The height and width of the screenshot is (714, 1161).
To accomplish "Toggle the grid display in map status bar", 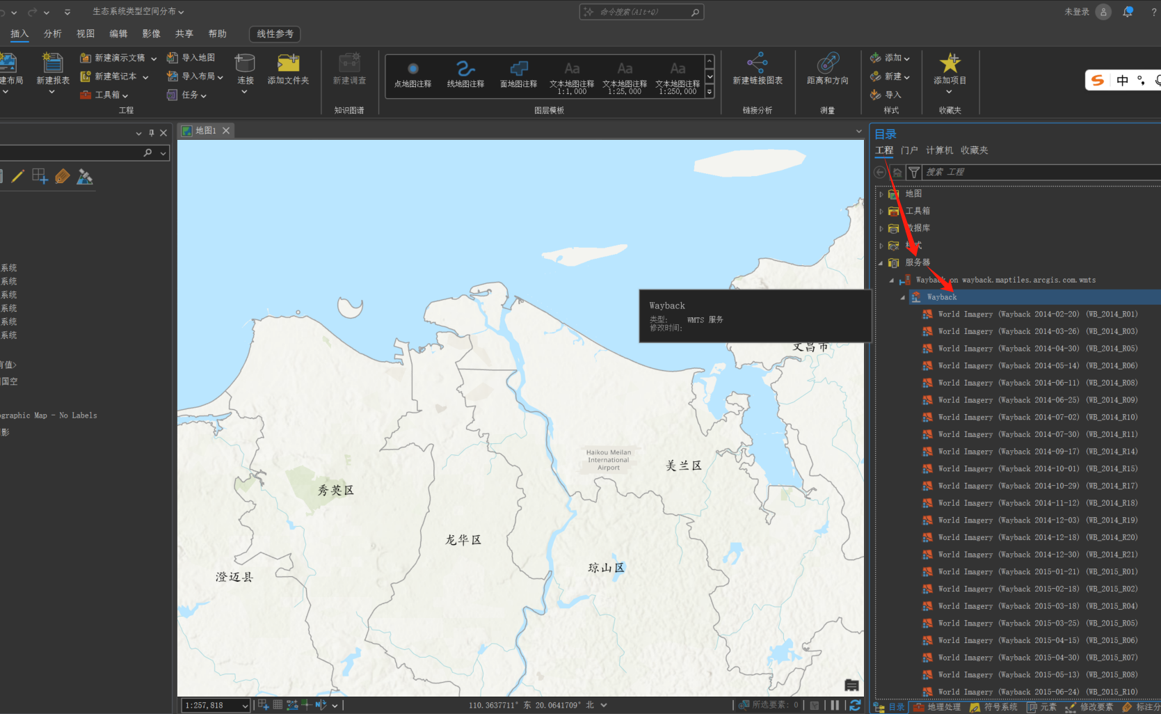I will point(278,705).
